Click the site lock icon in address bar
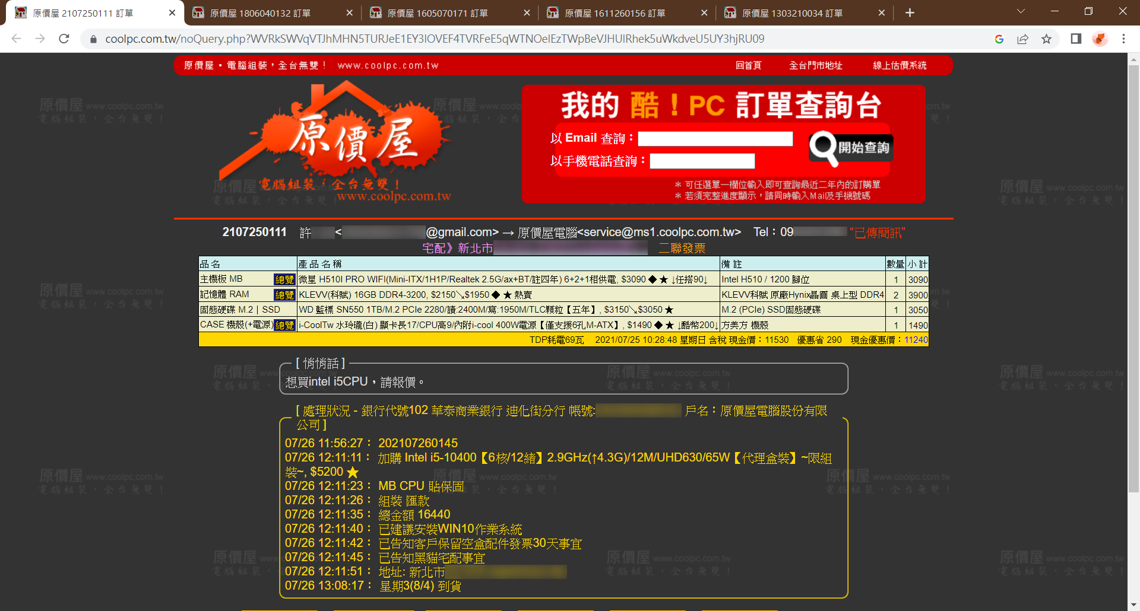Image resolution: width=1140 pixels, height=611 pixels. [93, 39]
